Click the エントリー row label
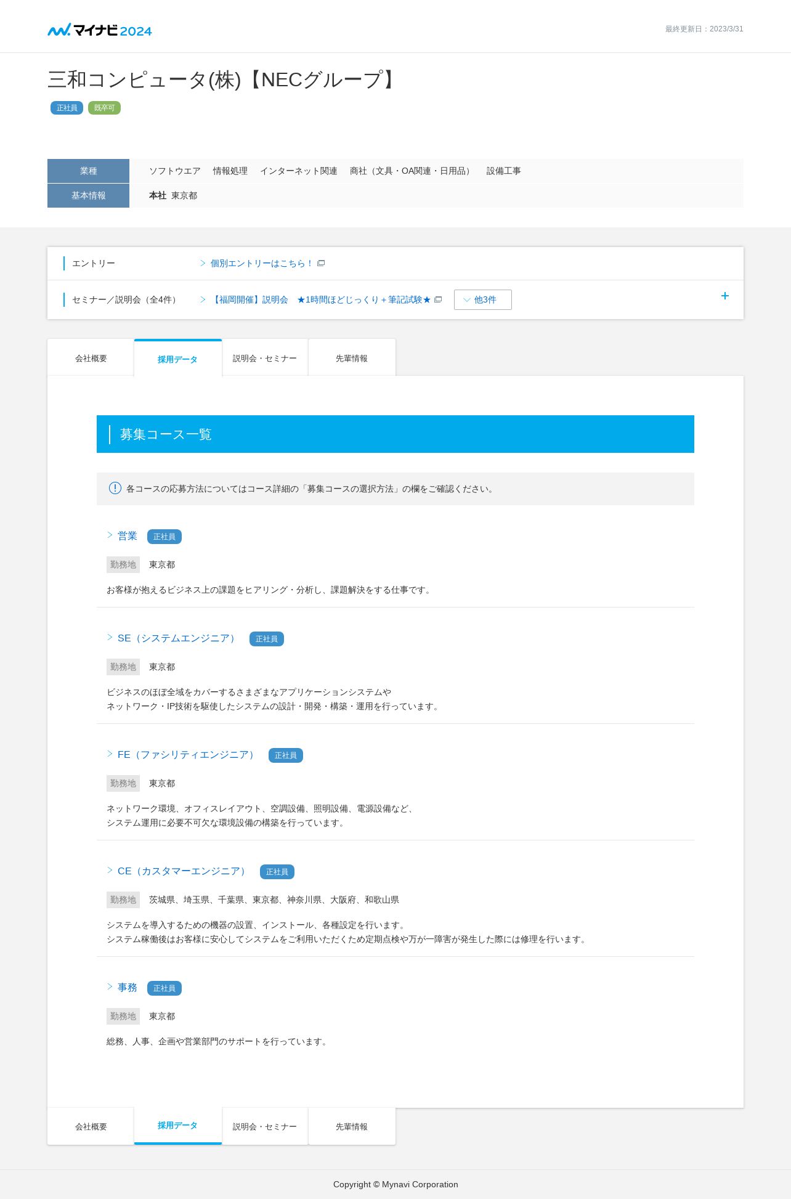The width and height of the screenshot is (791, 1199). pos(94,263)
